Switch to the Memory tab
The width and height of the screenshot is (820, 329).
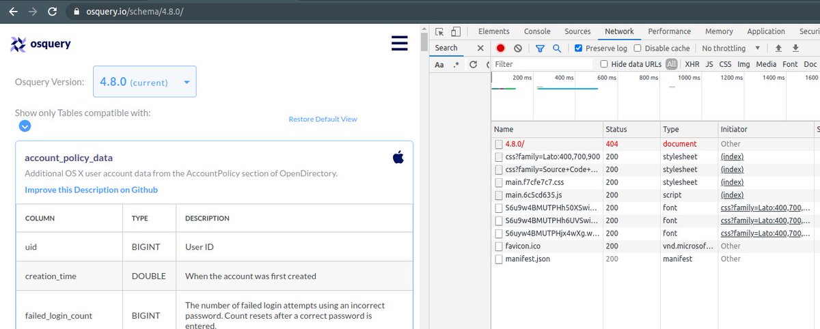coord(719,31)
